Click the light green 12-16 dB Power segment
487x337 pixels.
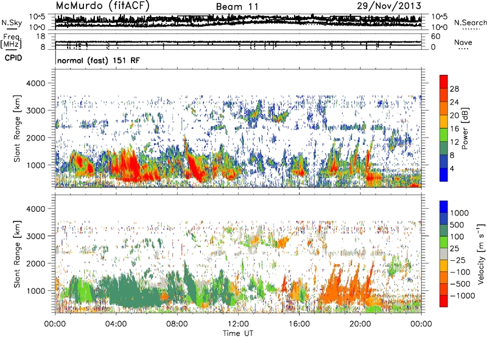pyautogui.click(x=444, y=135)
